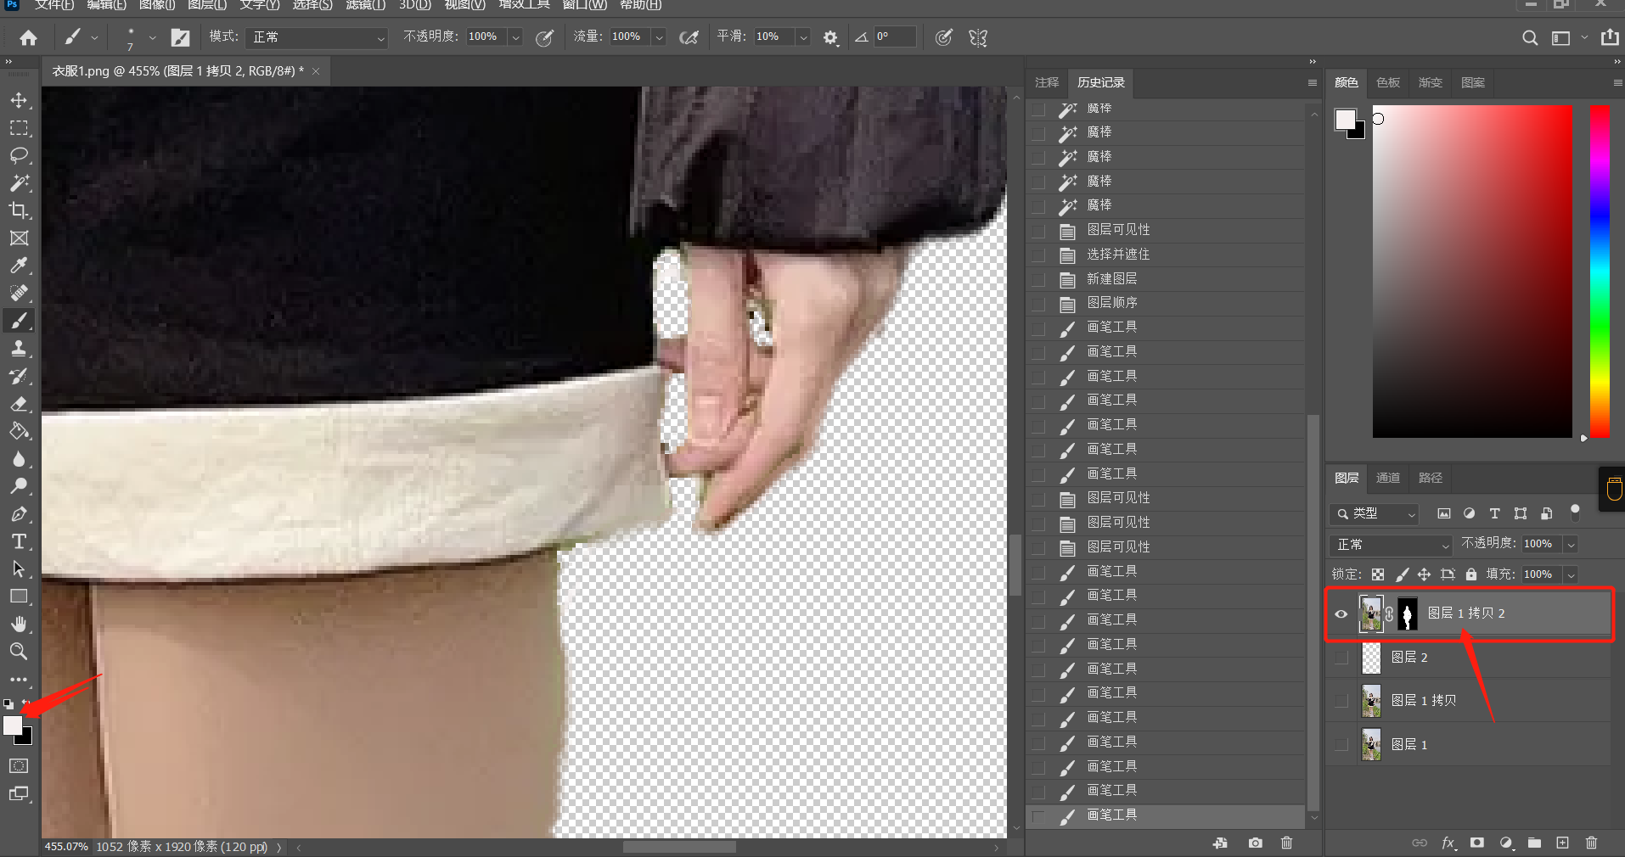Open the brush preset picker arrow
The image size is (1625, 857).
tap(152, 37)
